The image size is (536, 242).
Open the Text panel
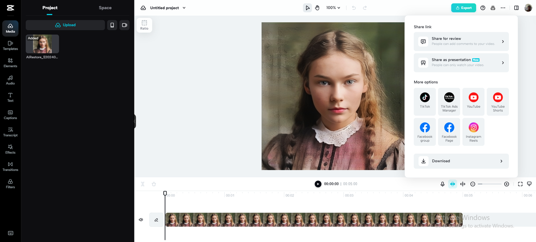[x=10, y=97]
